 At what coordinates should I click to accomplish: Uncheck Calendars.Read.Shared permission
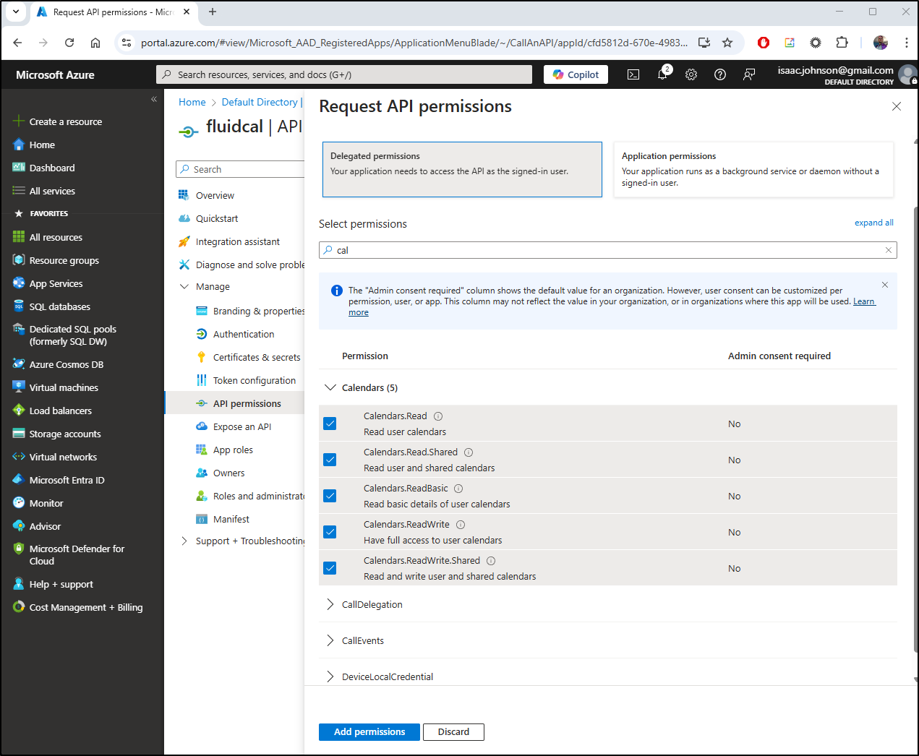(330, 460)
